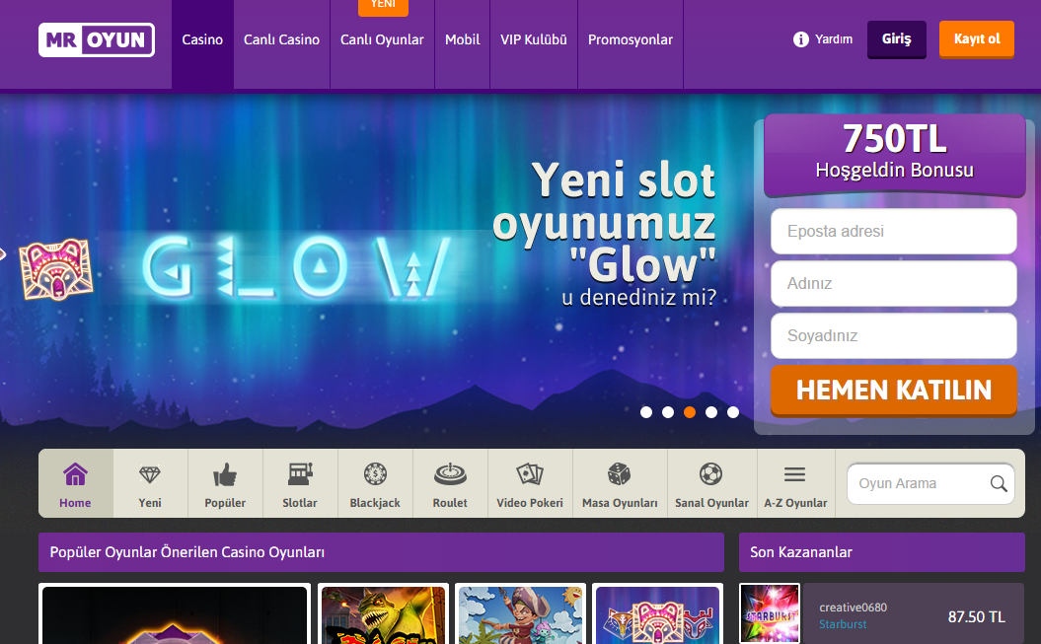The image size is (1041, 644).
Task: Click the Oyun Arama search box
Action: click(x=930, y=483)
